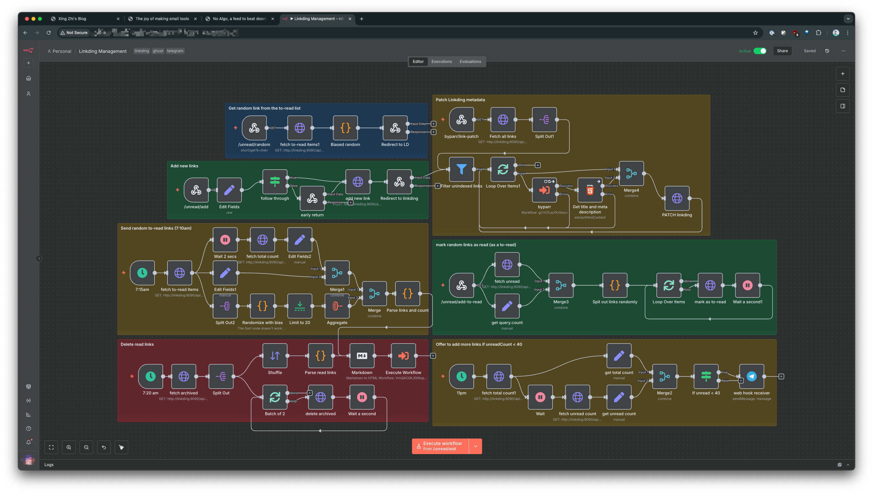The height and width of the screenshot is (494, 873).
Task: Open the workflow history icon
Action: (x=827, y=51)
